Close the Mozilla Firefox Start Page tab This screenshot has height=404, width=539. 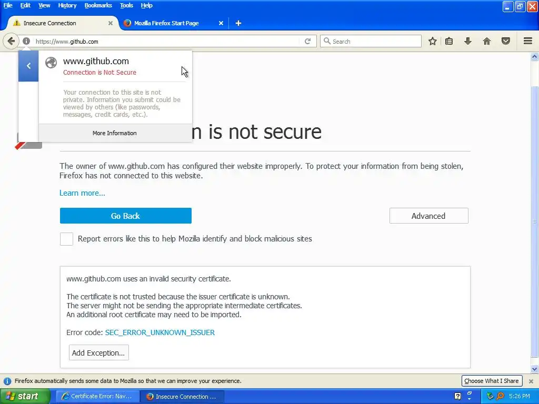click(221, 23)
